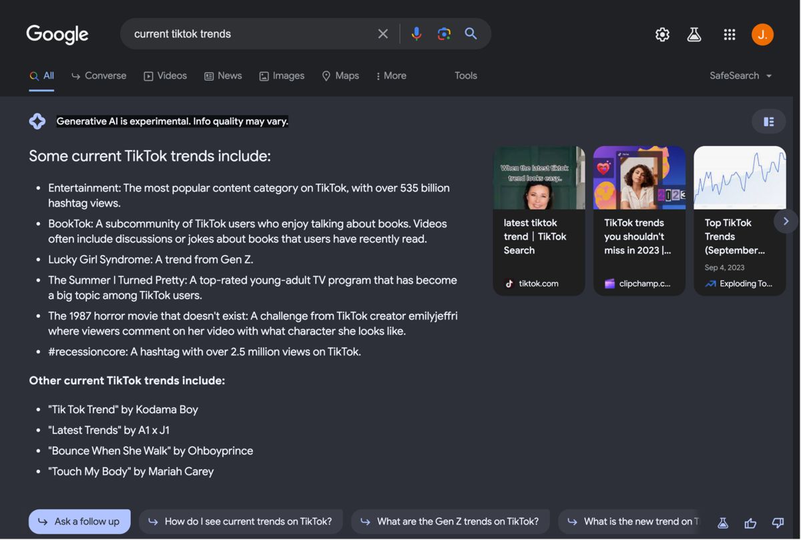Switch to the Videos tab

click(x=166, y=76)
